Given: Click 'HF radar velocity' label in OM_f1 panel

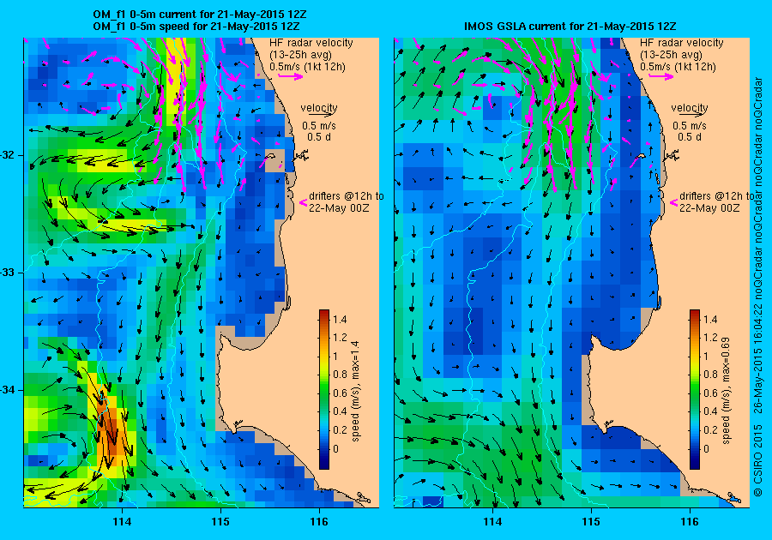Looking at the screenshot, I should [311, 43].
